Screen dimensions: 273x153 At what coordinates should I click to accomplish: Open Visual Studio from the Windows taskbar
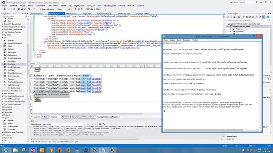coord(33,150)
